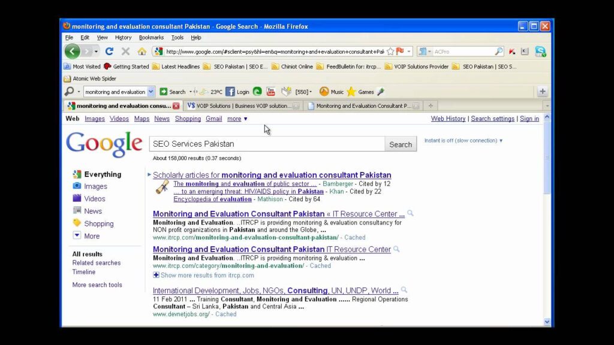
Task: Open the Skype icon in navigation toolbar
Action: 540,52
